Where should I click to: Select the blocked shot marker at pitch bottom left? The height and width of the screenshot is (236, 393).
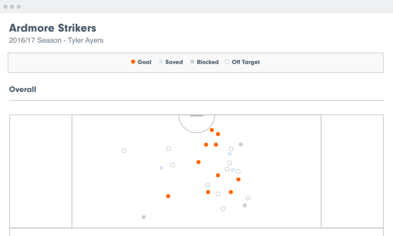click(143, 217)
